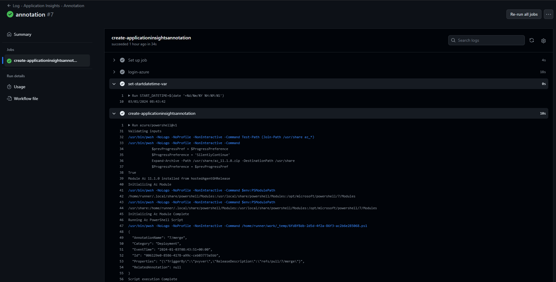
Task: Click the "RelatedAnnotation": null log line
Action: [156, 267]
